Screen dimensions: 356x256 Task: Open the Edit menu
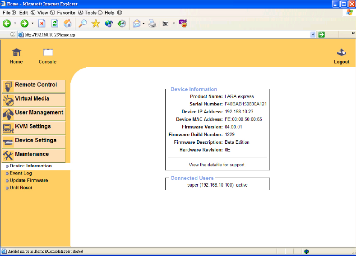(x=27, y=13)
